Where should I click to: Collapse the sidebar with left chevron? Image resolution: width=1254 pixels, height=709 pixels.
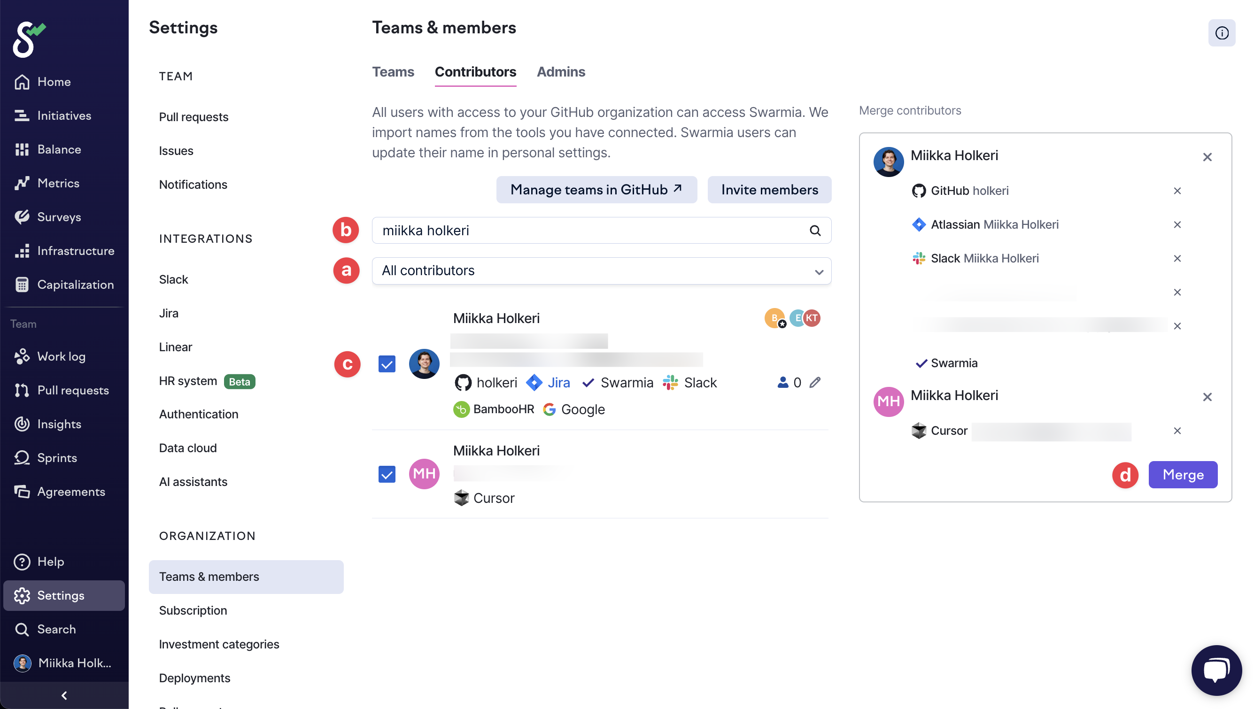pyautogui.click(x=64, y=695)
